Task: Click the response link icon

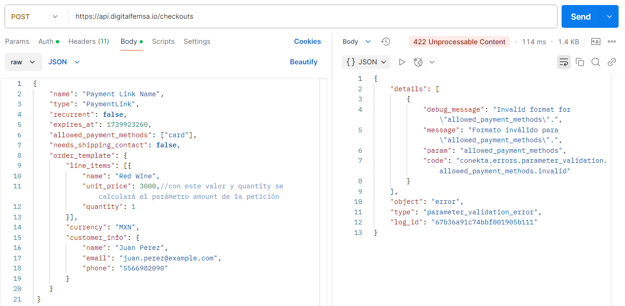Action: (x=612, y=62)
